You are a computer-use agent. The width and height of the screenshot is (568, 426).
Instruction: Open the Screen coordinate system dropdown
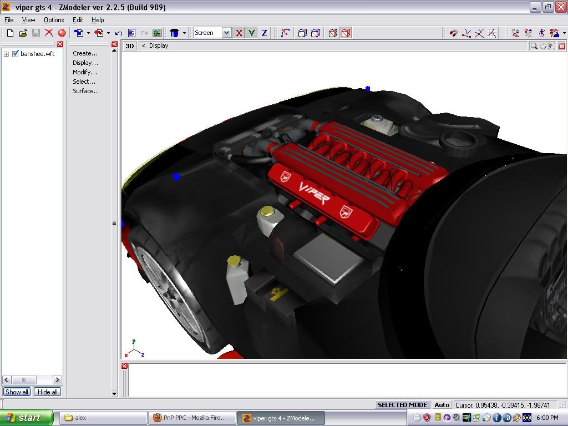pos(226,33)
